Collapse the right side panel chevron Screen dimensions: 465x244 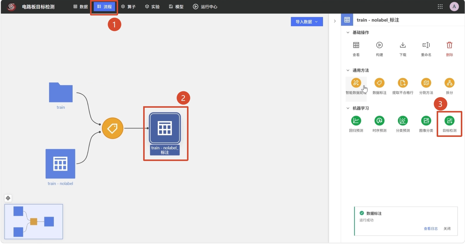coord(335,21)
